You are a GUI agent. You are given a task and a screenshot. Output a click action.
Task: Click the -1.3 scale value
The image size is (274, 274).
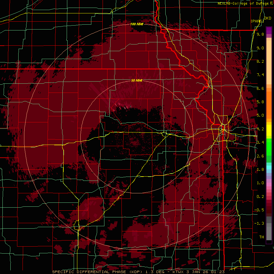tap(259, 223)
